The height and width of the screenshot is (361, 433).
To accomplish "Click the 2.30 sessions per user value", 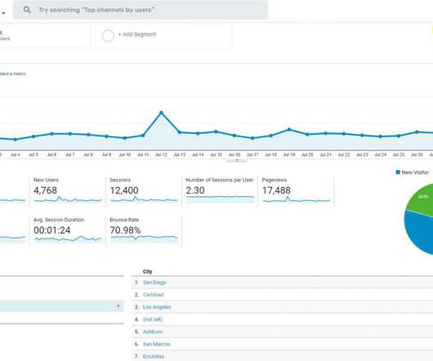I will [195, 190].
